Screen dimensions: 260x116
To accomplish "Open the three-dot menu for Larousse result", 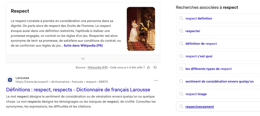I will (x=156, y=80).
